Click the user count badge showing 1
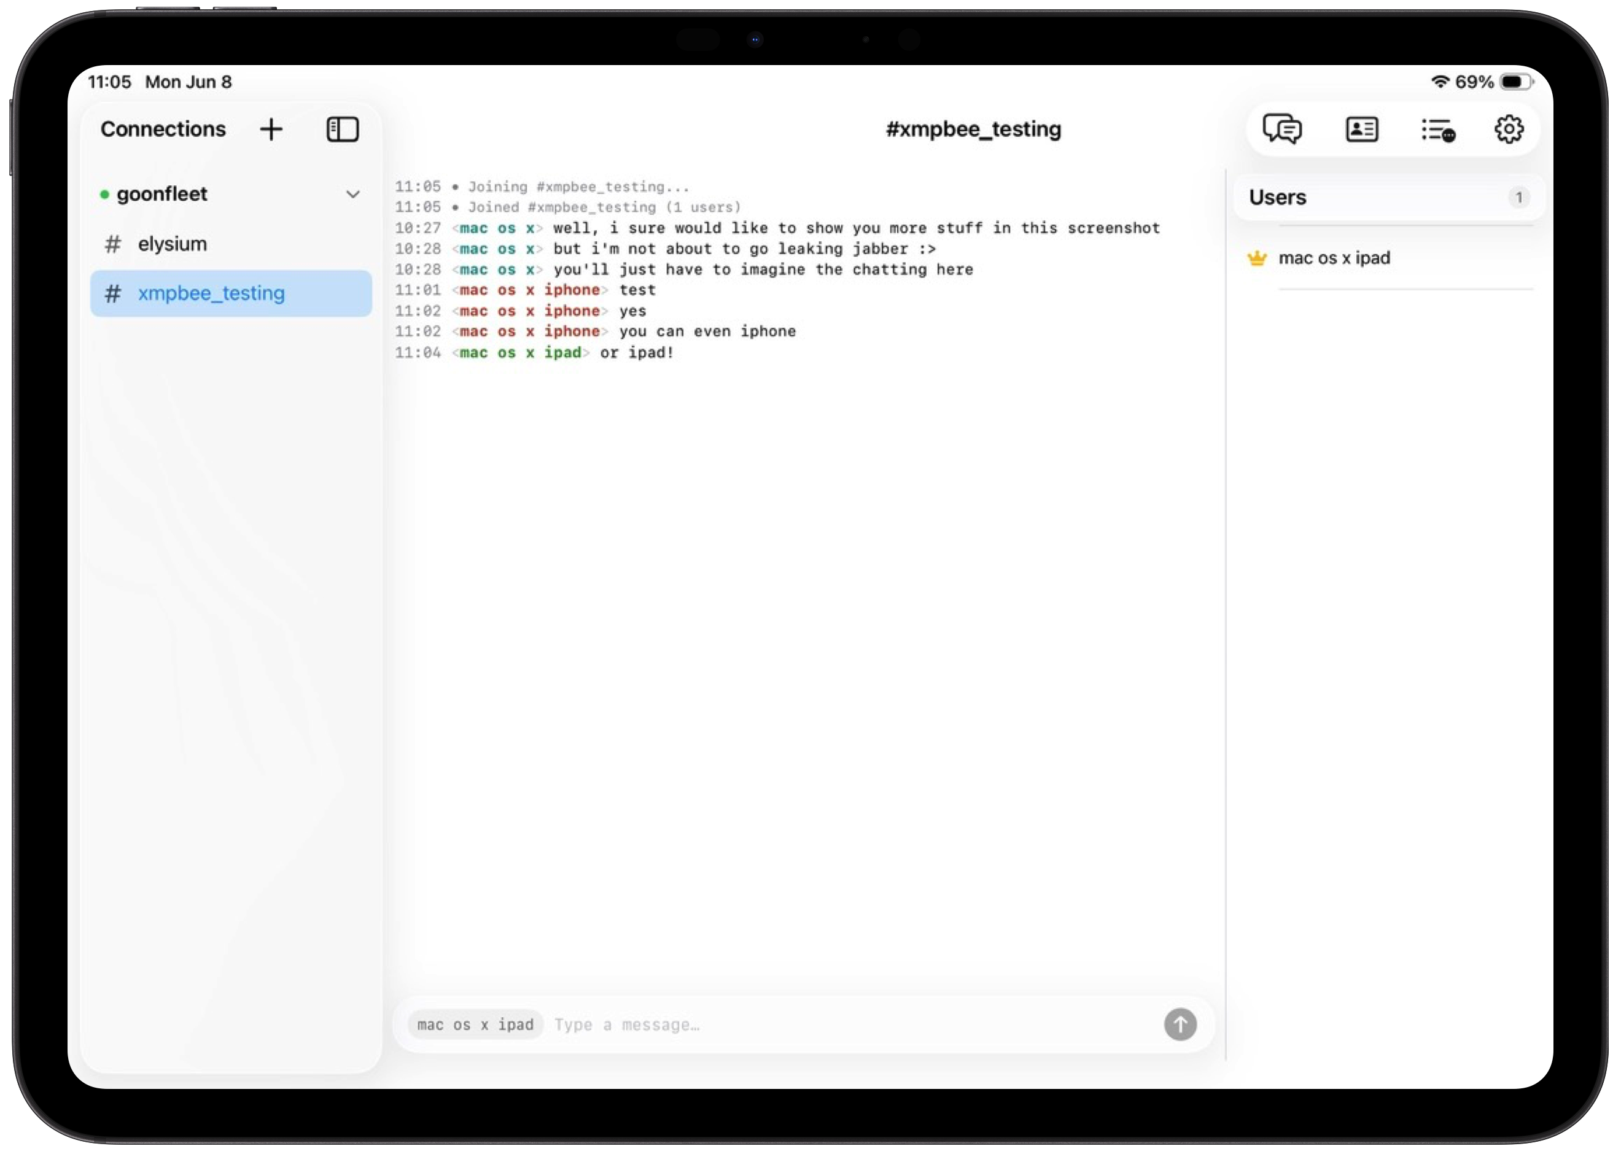The width and height of the screenshot is (1621, 1154). [x=1518, y=198]
